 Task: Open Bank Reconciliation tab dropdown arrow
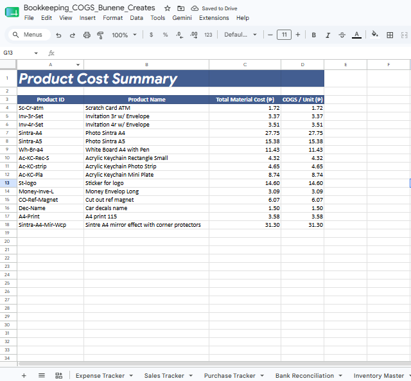(340, 376)
